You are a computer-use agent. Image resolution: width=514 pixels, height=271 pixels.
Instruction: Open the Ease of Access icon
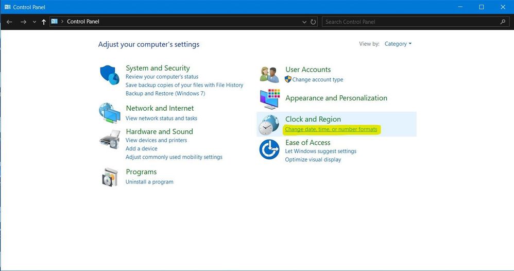[x=269, y=149]
